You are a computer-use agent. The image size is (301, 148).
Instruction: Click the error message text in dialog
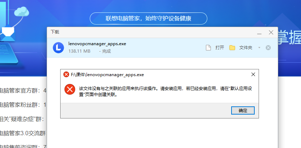tap(166, 91)
